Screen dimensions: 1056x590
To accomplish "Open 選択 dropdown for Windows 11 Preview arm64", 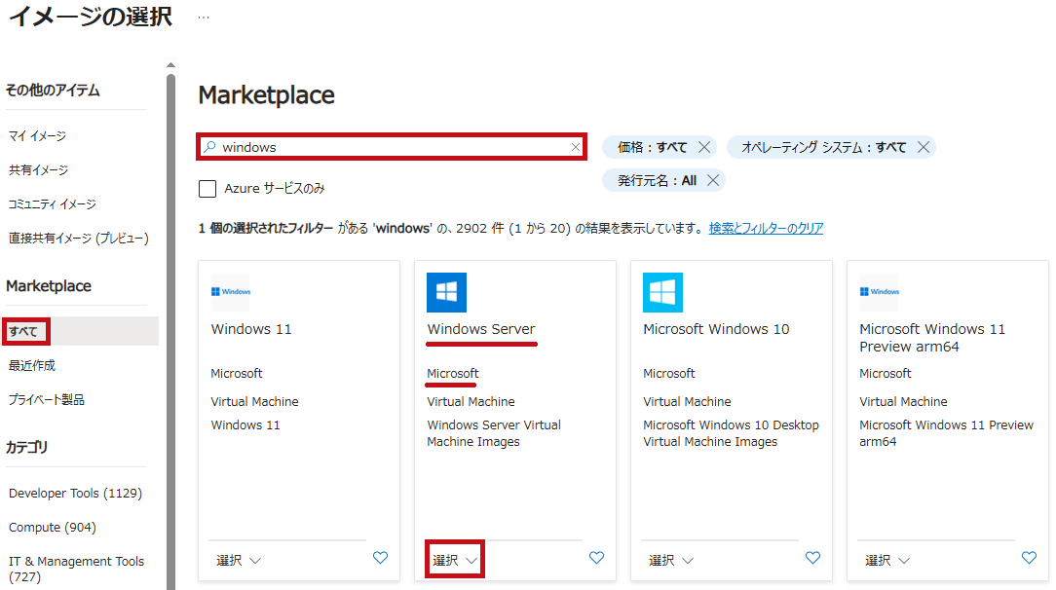I will click(886, 561).
